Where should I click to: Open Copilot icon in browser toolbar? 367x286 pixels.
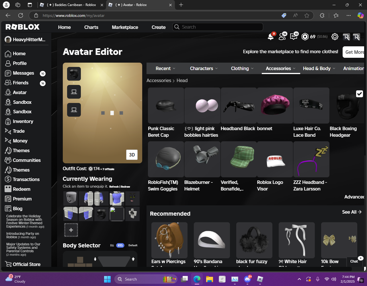[x=360, y=15]
